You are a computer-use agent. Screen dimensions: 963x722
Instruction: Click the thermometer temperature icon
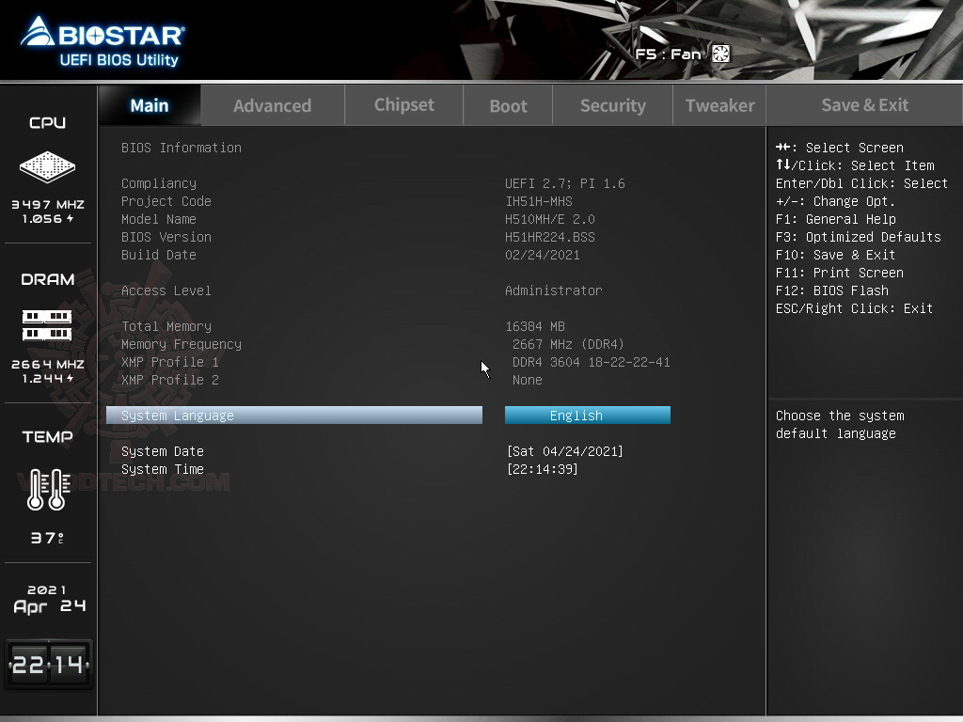click(48, 489)
